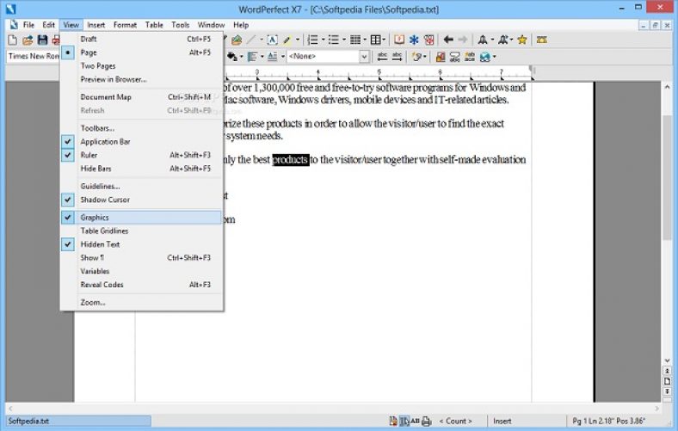Toggle Shadow Cursor off

pos(105,200)
